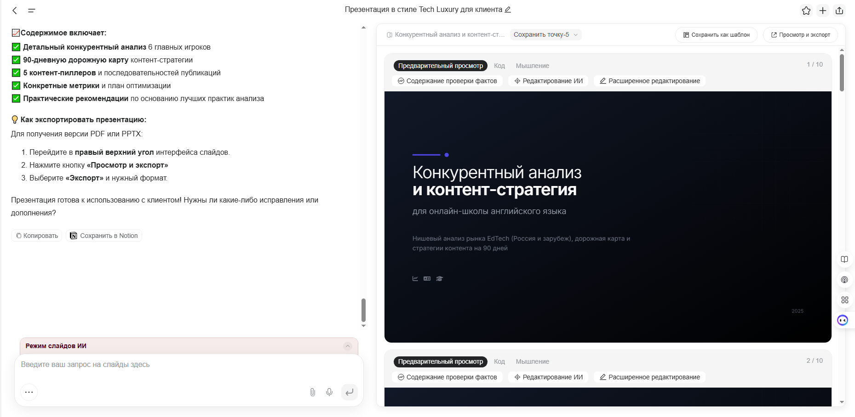Click the apps grid icon in right sidebar
855x417 pixels.
844,300
